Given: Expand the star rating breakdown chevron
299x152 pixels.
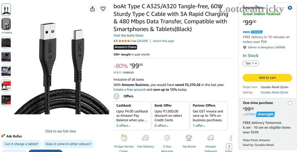Looking at the screenshot, I should pyautogui.click(x=134, y=41).
